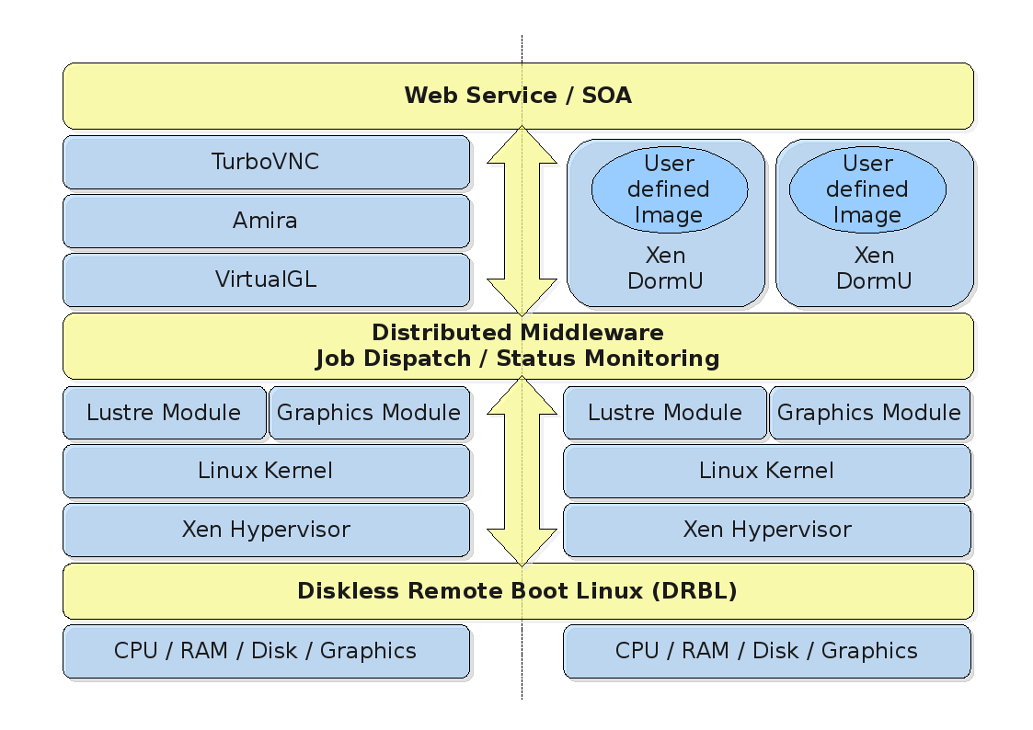Image resolution: width=1033 pixels, height=730 pixels.
Task: Click the Diskless Remote Boot Linux bar
Action: tap(518, 591)
